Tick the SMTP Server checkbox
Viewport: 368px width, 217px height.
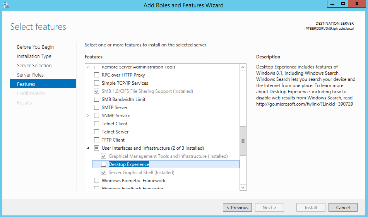click(96, 108)
